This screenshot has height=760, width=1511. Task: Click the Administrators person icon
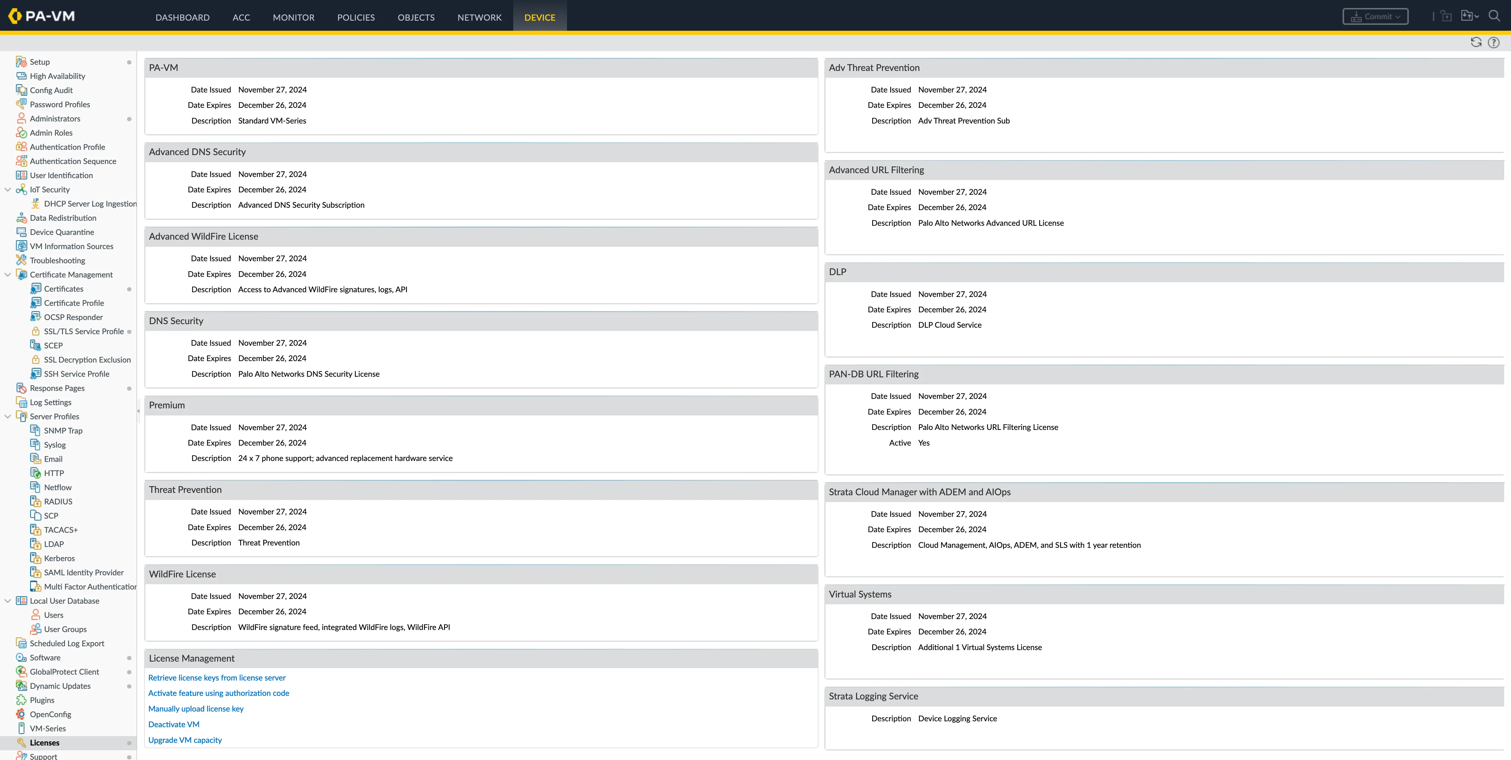(x=21, y=118)
